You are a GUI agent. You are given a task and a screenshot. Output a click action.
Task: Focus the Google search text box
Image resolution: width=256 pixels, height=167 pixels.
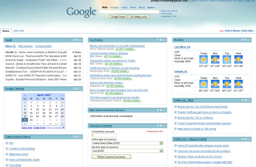click(129, 12)
